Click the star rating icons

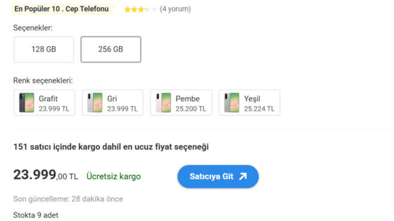(140, 10)
